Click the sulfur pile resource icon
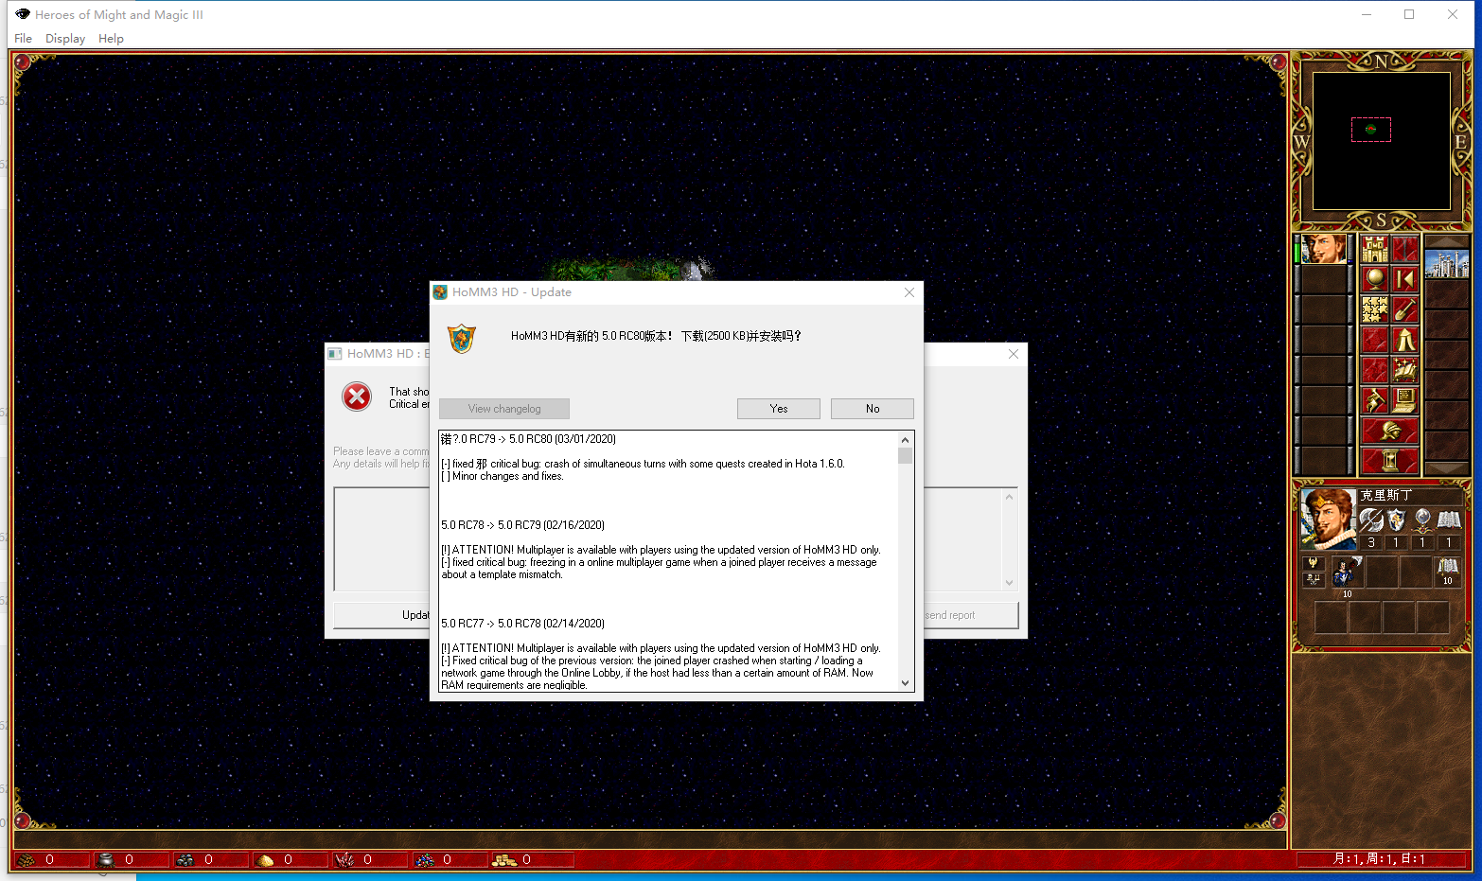Screen dimensions: 1482x881 (265, 860)
